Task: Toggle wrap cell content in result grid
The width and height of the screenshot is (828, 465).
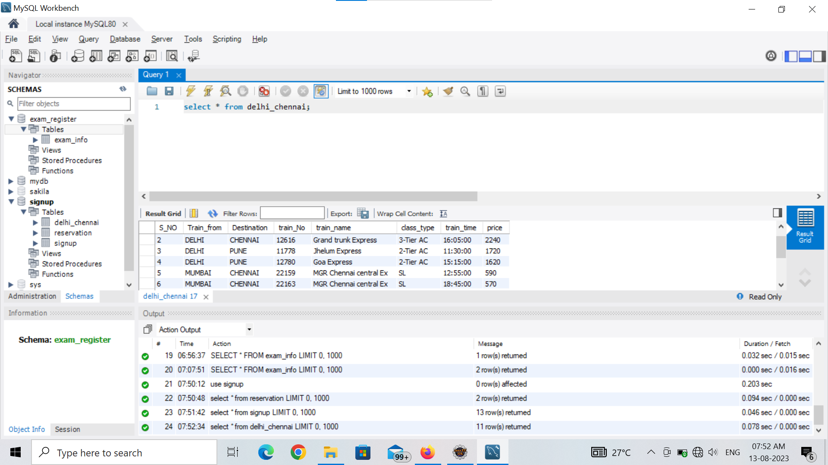Action: [443, 213]
